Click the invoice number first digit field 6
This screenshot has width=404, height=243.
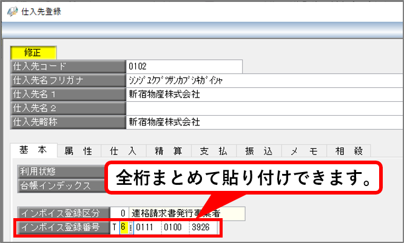coord(124,228)
